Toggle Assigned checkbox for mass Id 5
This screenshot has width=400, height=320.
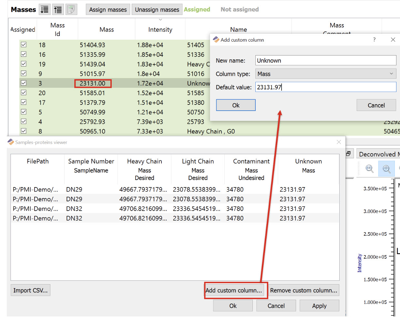pyautogui.click(x=24, y=112)
